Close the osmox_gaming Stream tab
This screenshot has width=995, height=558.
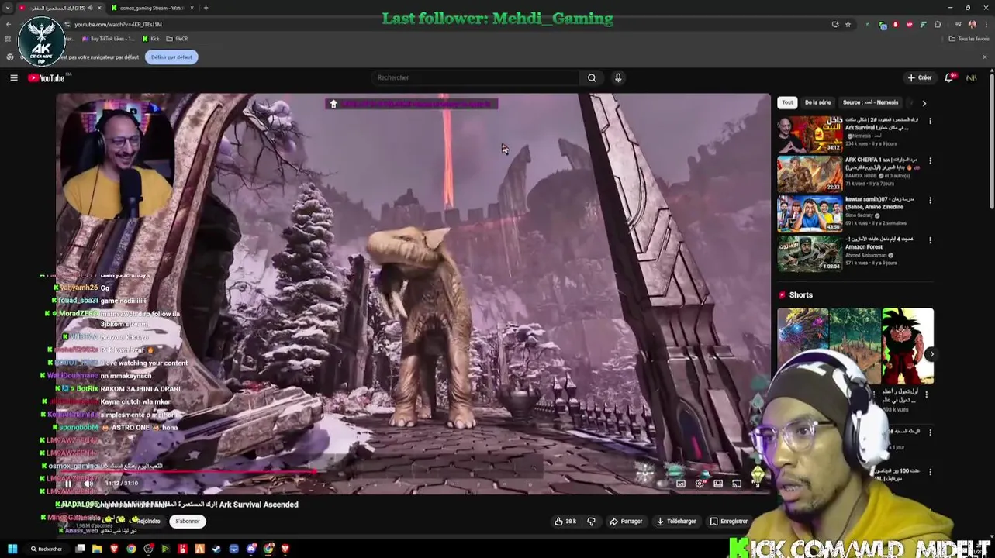click(x=192, y=8)
